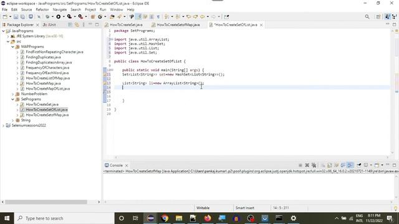Click the Debug bug icon in toolbar

pos(47,17)
